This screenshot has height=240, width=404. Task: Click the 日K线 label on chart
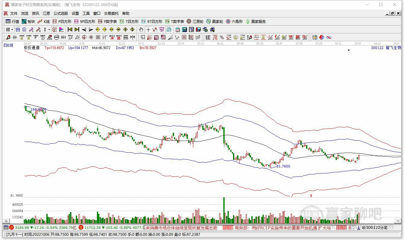coord(8,45)
